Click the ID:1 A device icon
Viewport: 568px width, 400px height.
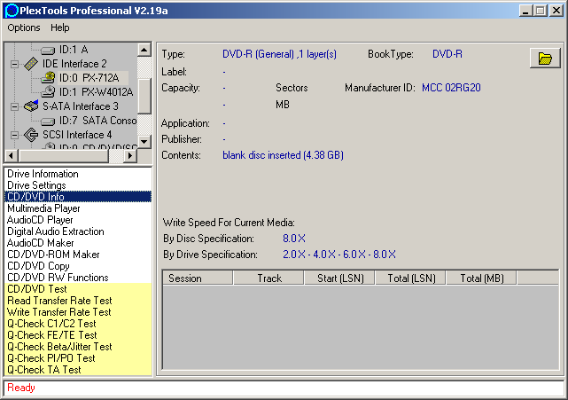coord(48,50)
